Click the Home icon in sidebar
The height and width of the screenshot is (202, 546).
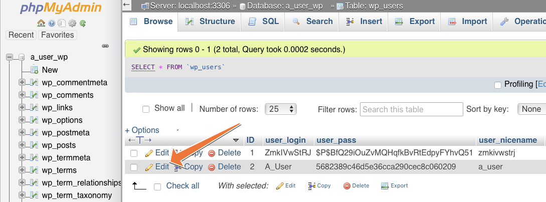click(41, 23)
